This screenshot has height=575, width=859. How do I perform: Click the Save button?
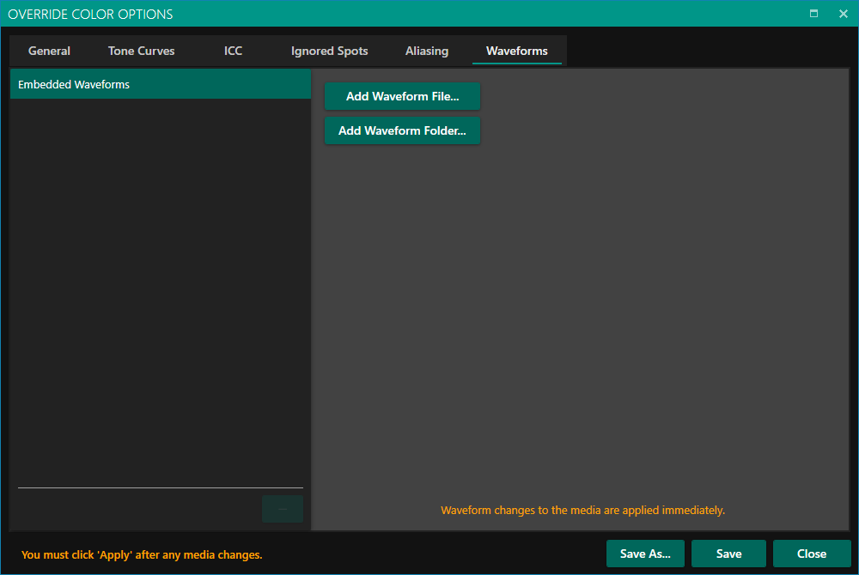(728, 554)
